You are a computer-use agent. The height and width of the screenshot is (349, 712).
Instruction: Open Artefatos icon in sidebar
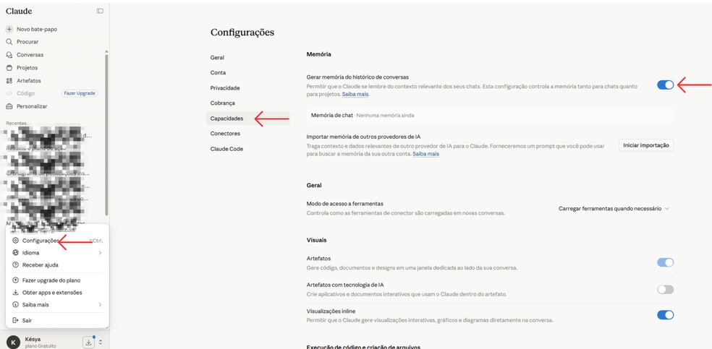tap(9, 81)
